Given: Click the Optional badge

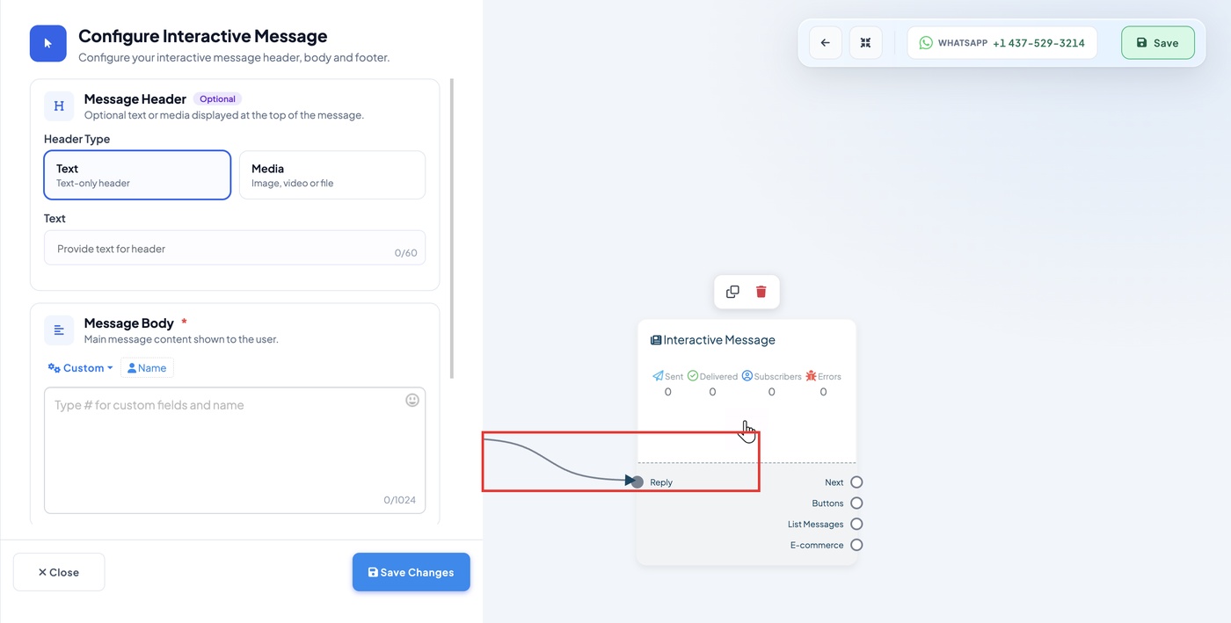Looking at the screenshot, I should coord(217,99).
